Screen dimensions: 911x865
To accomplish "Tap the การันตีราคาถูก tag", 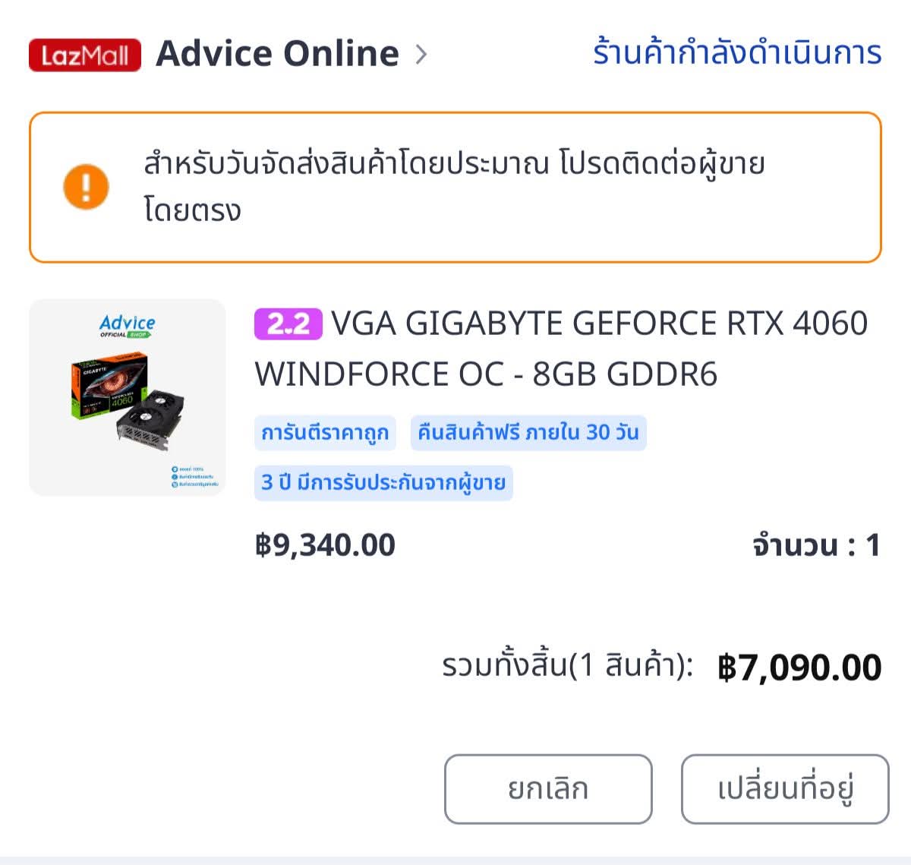I will coord(325,433).
